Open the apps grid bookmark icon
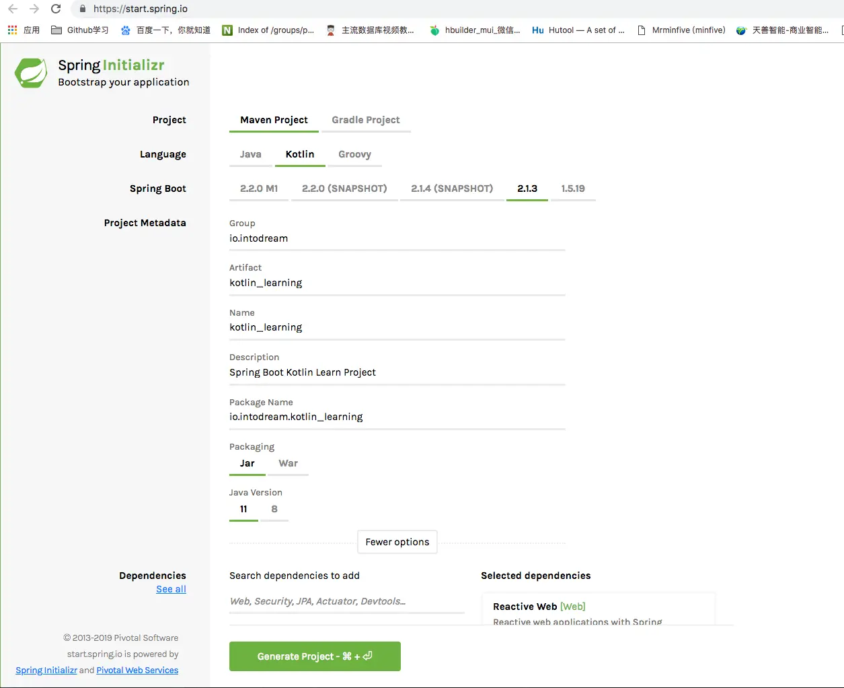This screenshot has width=844, height=688. pos(12,30)
